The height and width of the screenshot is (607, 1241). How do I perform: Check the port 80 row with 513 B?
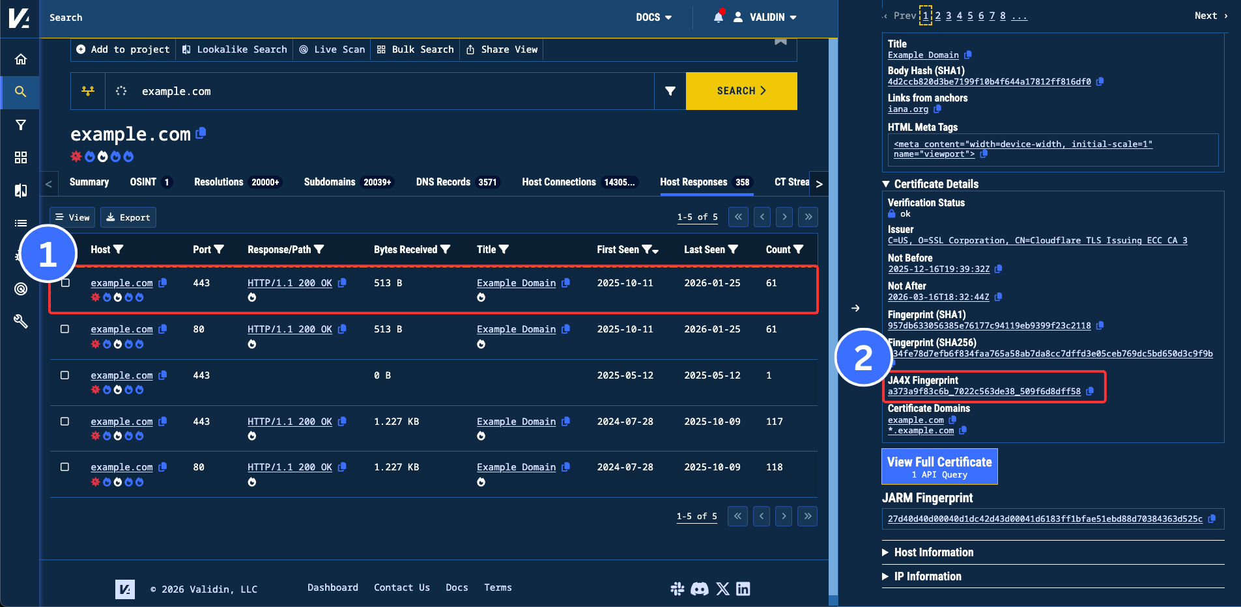[65, 329]
